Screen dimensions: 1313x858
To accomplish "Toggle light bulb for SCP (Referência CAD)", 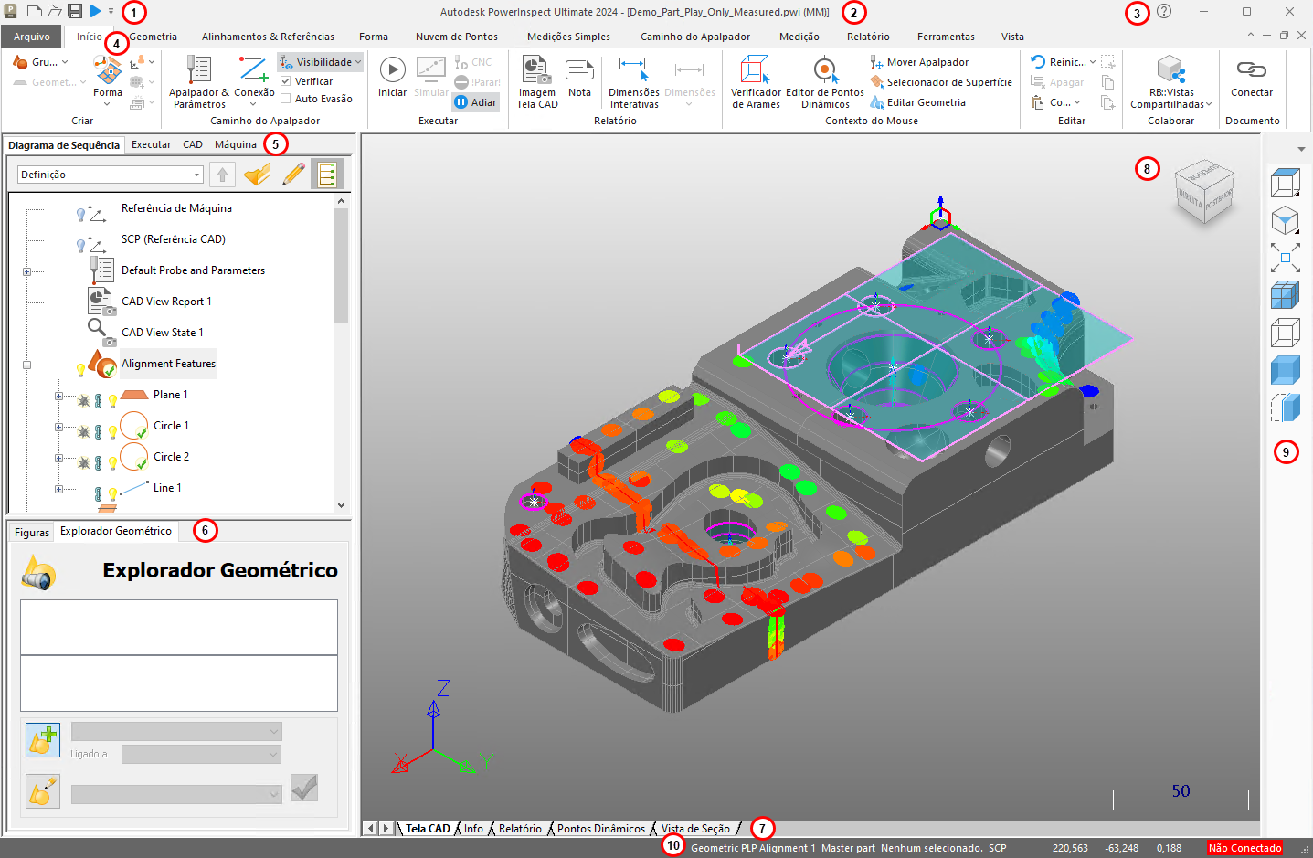I will 80,246.
